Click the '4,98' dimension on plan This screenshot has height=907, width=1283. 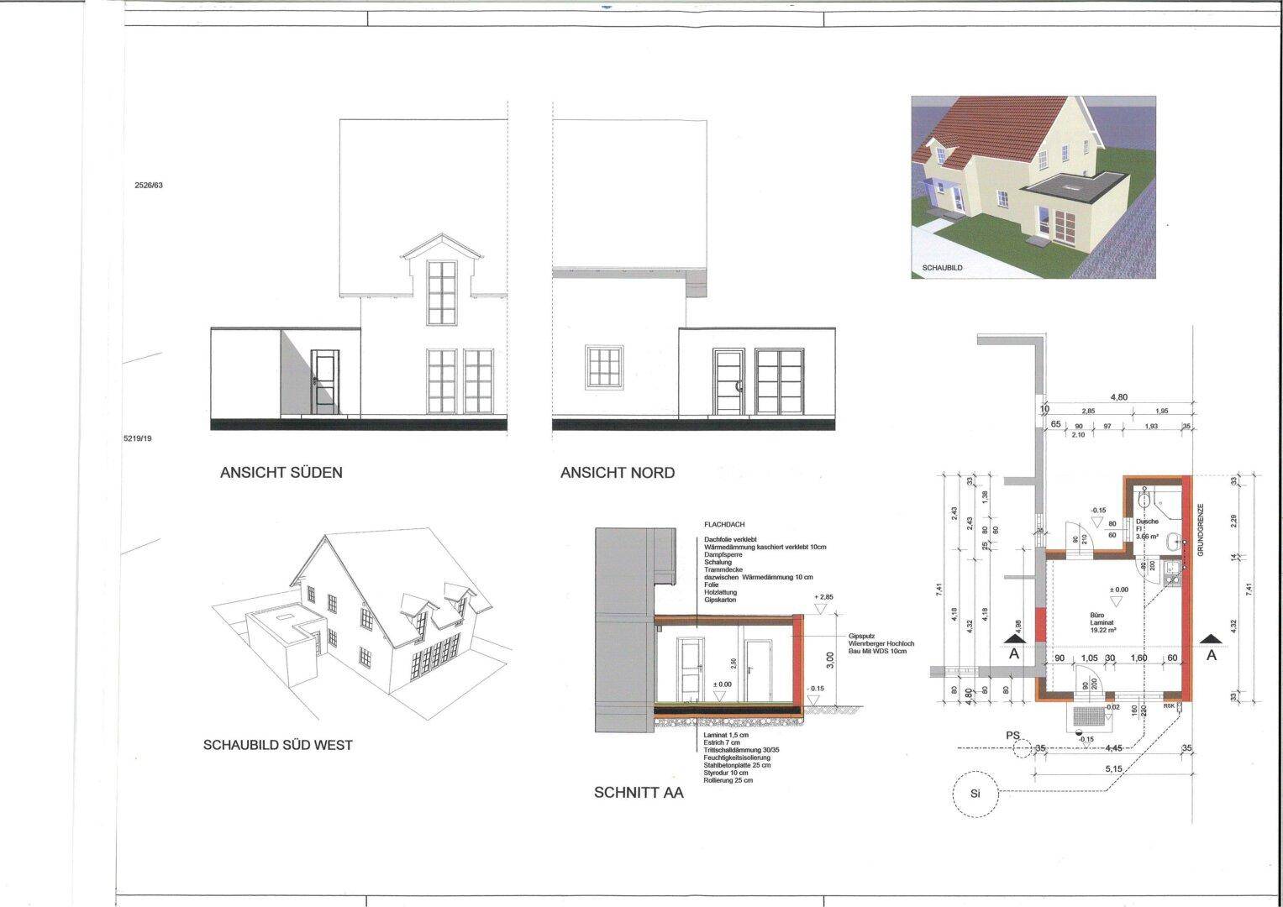1018,626
